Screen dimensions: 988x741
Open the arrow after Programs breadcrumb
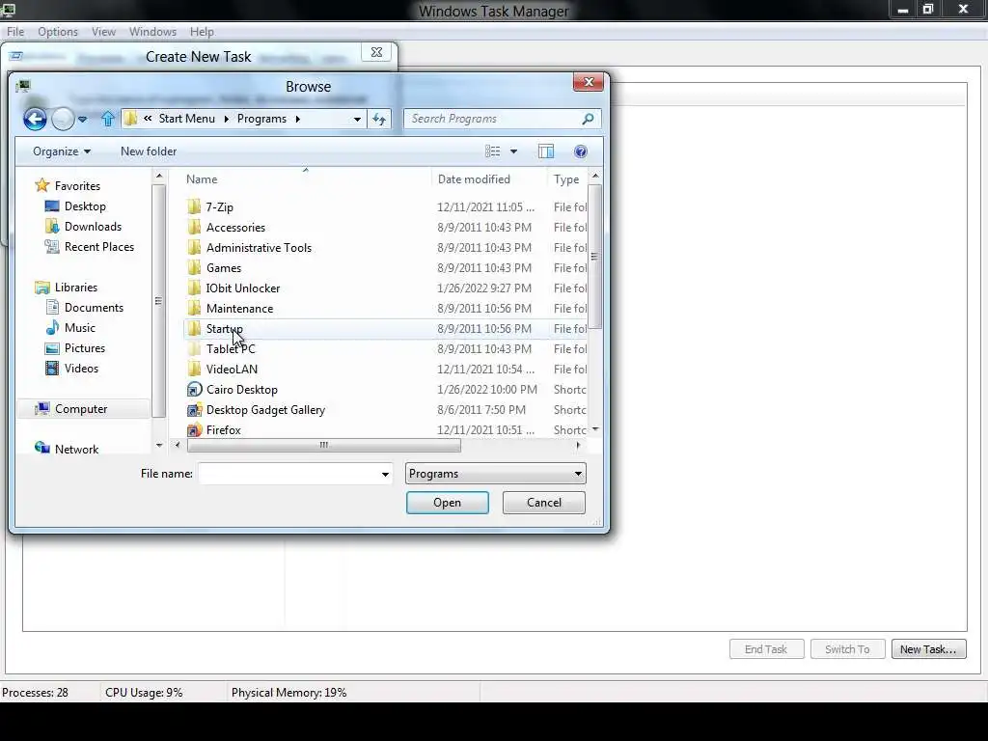(297, 119)
